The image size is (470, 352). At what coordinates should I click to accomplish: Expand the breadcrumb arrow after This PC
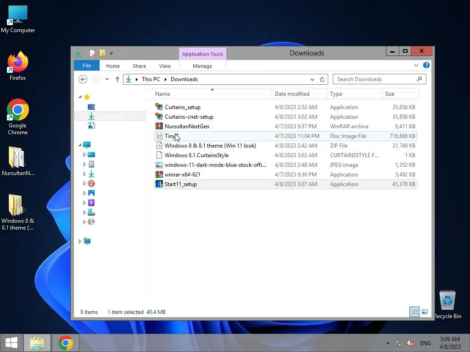pyautogui.click(x=165, y=79)
